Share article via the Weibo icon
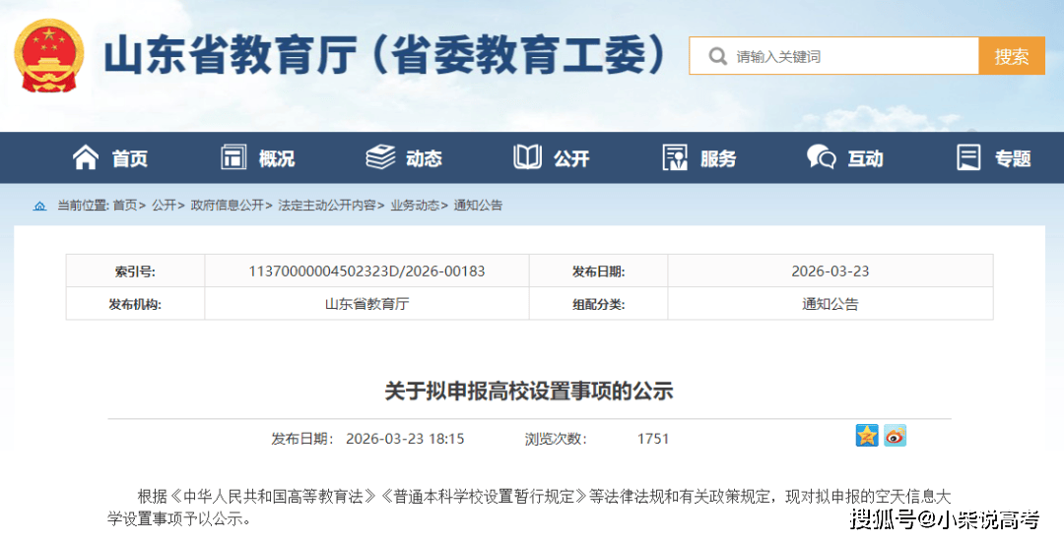 click(895, 436)
